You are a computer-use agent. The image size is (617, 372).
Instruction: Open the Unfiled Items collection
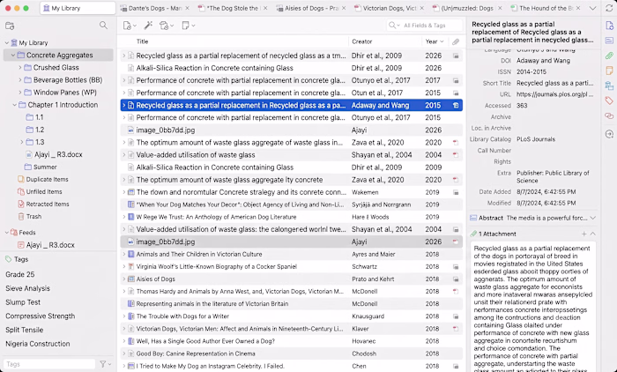44,191
